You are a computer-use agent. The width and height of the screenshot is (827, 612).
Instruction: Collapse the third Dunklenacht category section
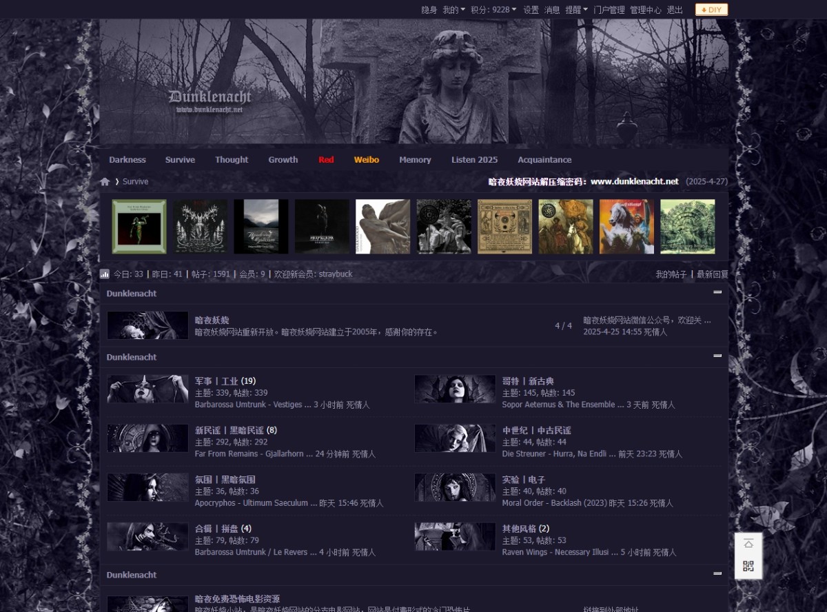(x=717, y=573)
